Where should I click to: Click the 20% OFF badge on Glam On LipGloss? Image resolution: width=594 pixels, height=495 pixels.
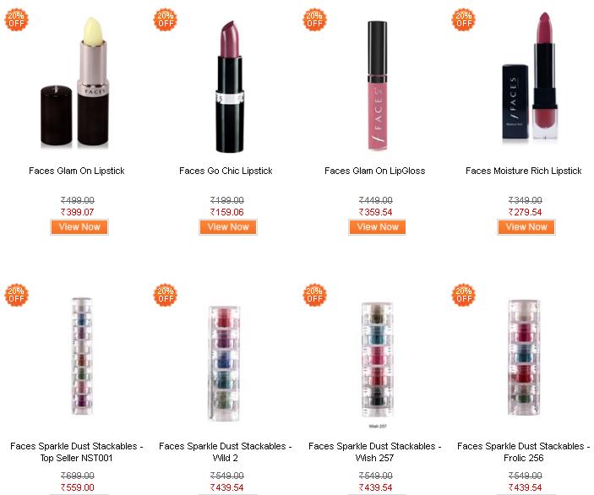[x=314, y=19]
